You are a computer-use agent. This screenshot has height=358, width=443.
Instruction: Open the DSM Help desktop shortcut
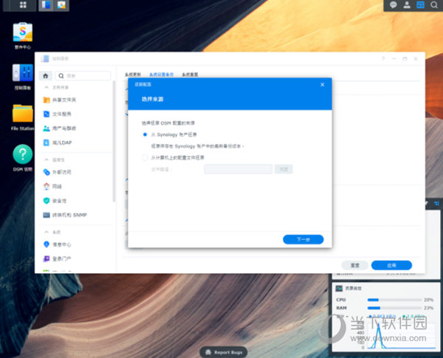23,158
